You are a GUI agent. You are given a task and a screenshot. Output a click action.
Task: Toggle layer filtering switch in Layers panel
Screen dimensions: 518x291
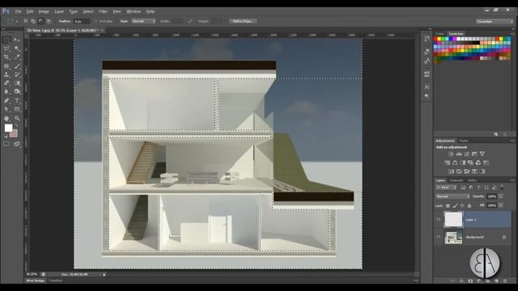pyautogui.click(x=502, y=187)
